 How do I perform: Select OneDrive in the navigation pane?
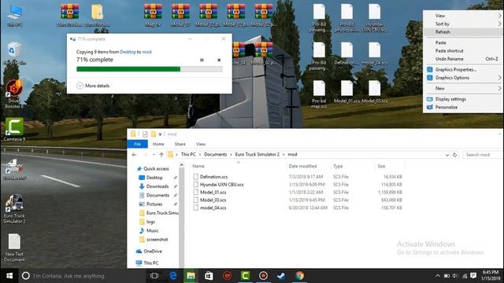[x=153, y=252]
